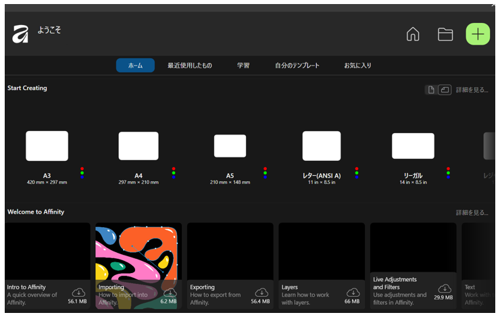Open the Layers tutorial card
500x317 pixels.
[x=322, y=266]
